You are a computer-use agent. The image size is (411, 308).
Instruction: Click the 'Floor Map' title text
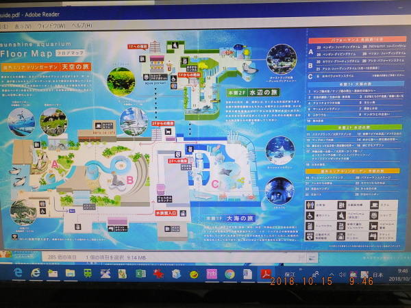point(26,53)
